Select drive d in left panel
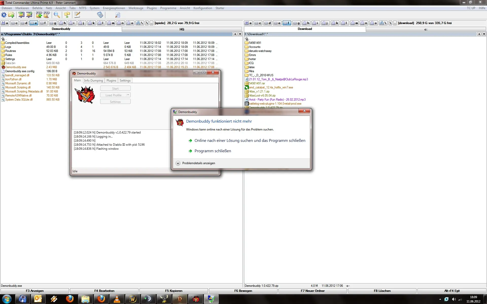 click(x=24, y=23)
